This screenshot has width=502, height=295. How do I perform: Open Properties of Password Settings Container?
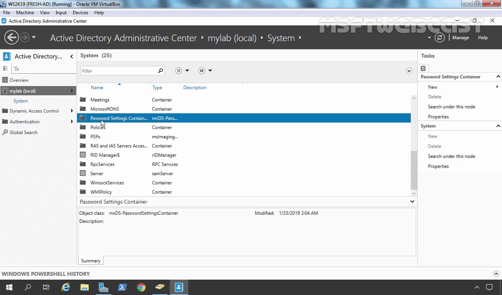438,117
